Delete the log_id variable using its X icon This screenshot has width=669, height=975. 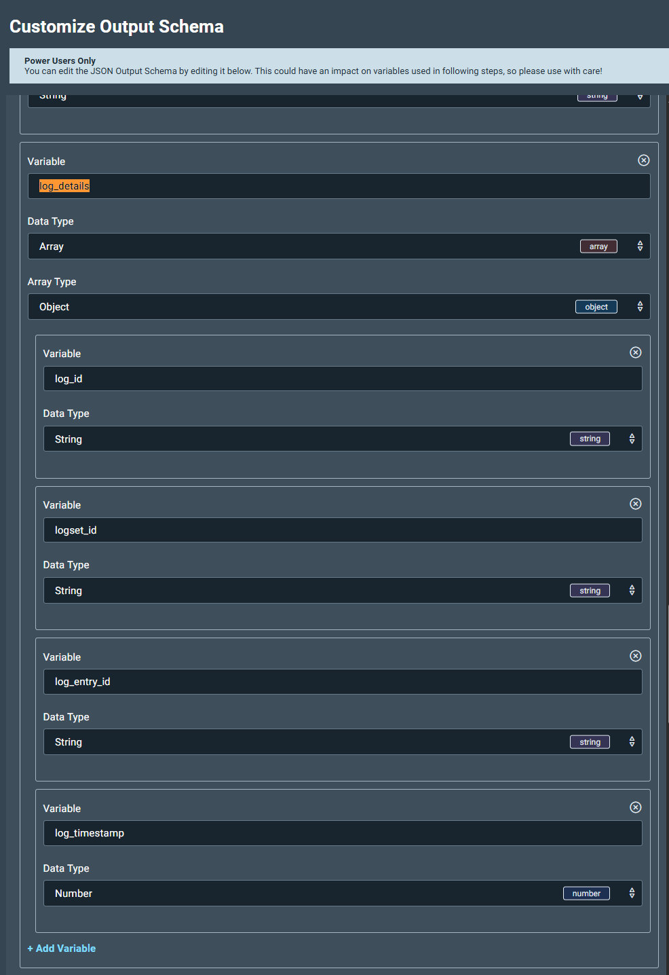point(635,352)
